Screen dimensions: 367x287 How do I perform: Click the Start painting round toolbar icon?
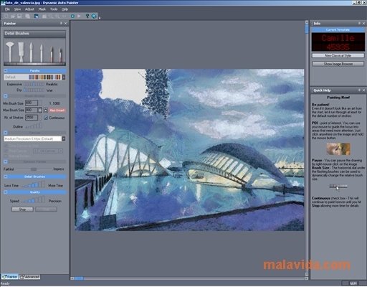(x=72, y=16)
